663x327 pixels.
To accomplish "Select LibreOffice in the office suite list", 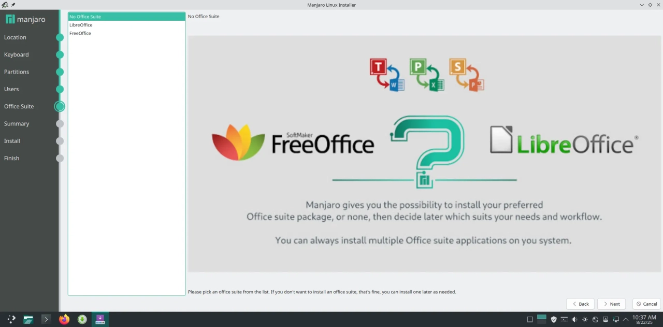I will 81,25.
